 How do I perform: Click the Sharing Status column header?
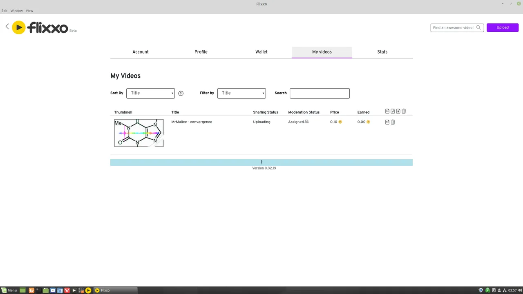tap(266, 112)
